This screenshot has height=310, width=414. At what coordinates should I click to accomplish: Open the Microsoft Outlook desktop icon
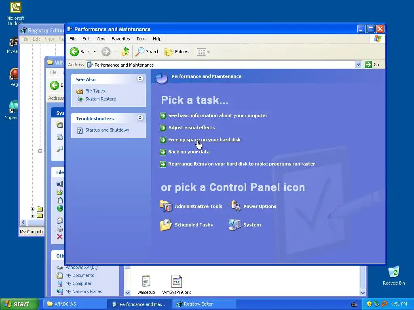point(15,13)
